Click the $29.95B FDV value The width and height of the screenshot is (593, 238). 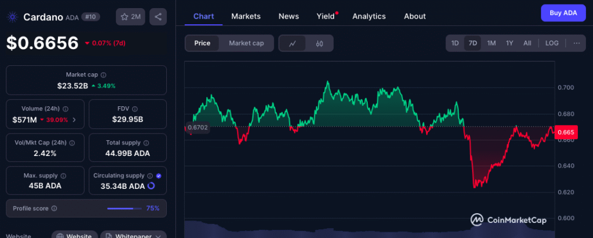click(127, 120)
